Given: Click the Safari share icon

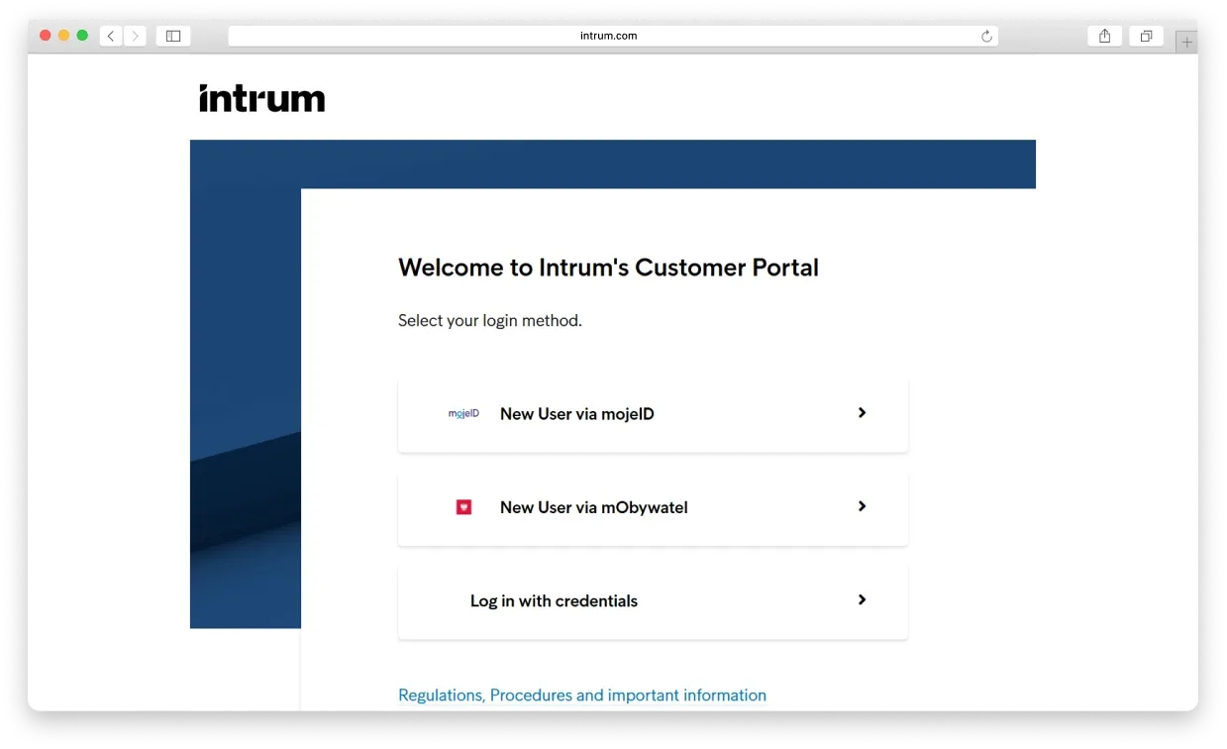Looking at the screenshot, I should click(1104, 35).
